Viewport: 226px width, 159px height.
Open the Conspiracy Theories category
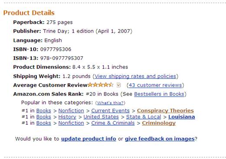tap(165, 110)
